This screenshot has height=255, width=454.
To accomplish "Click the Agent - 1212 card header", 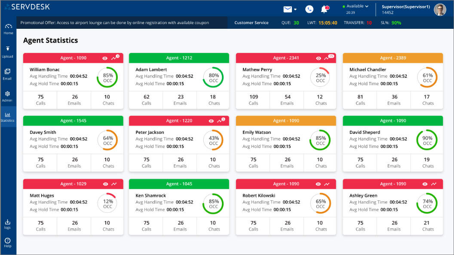I will pos(179,58).
